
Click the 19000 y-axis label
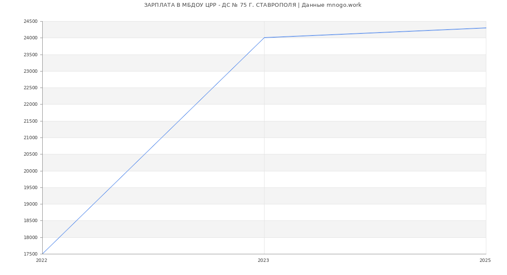[31, 204]
